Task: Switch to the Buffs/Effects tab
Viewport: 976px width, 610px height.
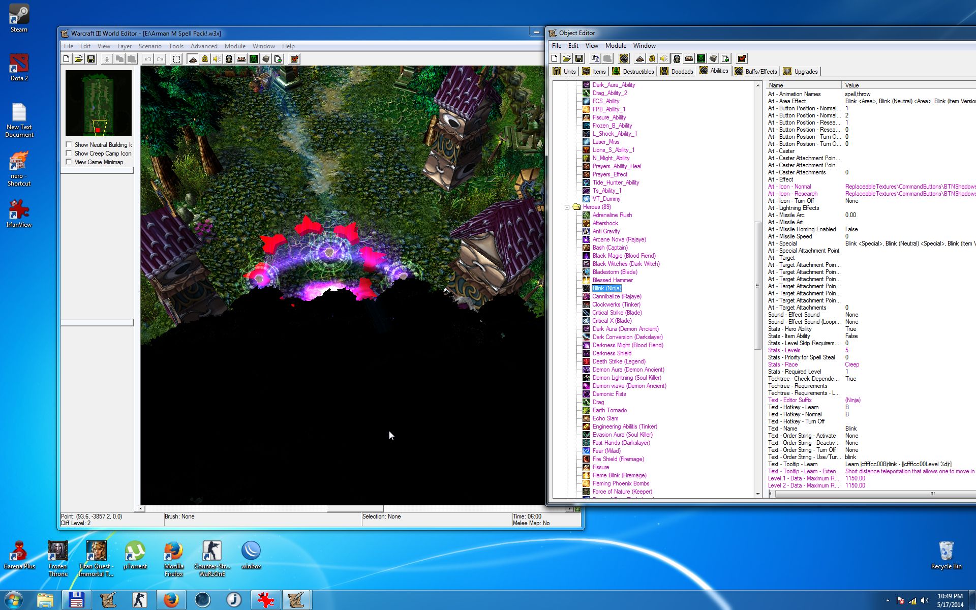Action: pyautogui.click(x=756, y=72)
